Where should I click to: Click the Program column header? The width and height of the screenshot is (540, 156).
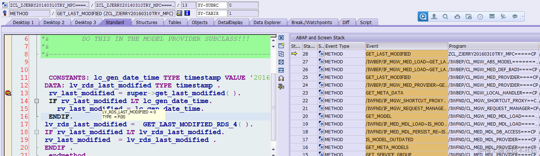pyautogui.click(x=493, y=46)
